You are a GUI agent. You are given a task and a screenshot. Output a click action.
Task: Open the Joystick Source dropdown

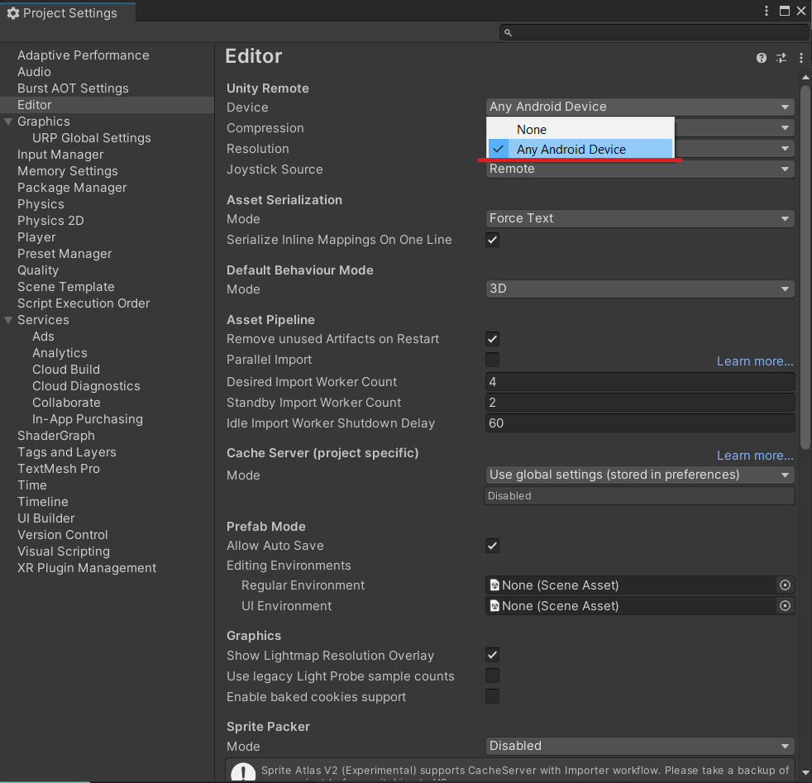click(x=639, y=169)
